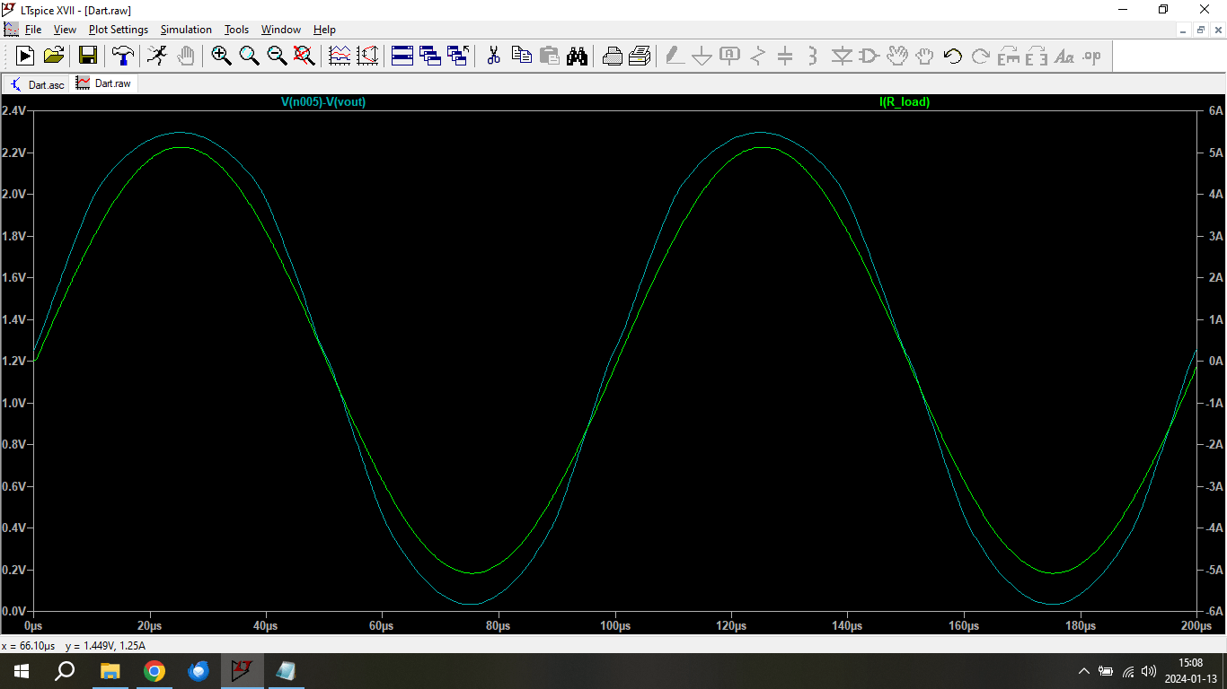Image resolution: width=1227 pixels, height=689 pixels.
Task: Launch Chrome from the taskbar
Action: pos(154,670)
